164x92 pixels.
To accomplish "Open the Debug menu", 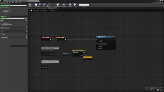I will [x=13, y=2].
